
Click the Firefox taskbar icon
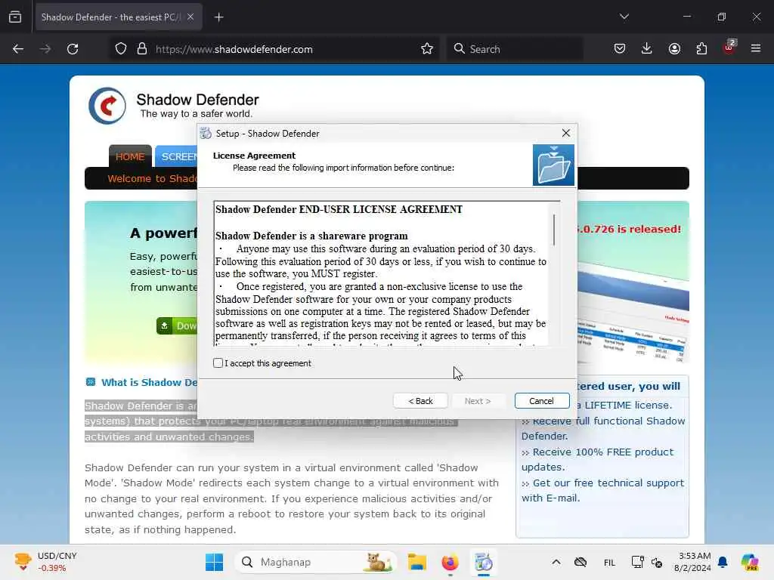click(x=450, y=562)
